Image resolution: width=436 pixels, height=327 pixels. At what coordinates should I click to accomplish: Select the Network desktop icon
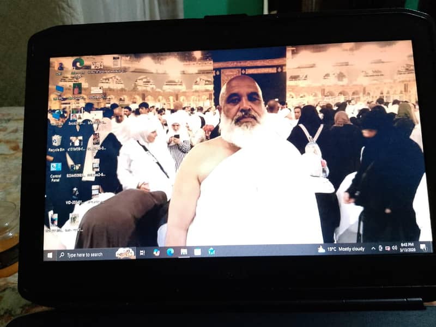click(57, 118)
